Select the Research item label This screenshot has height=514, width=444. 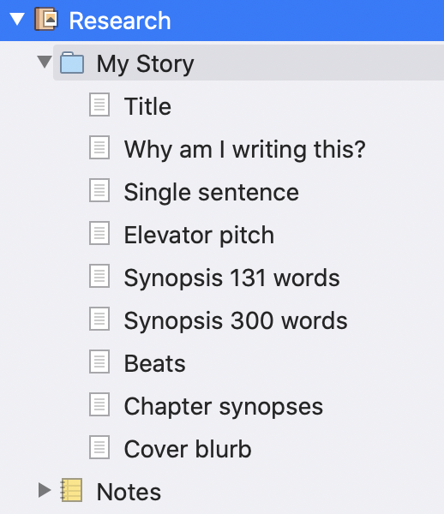pyautogui.click(x=120, y=21)
